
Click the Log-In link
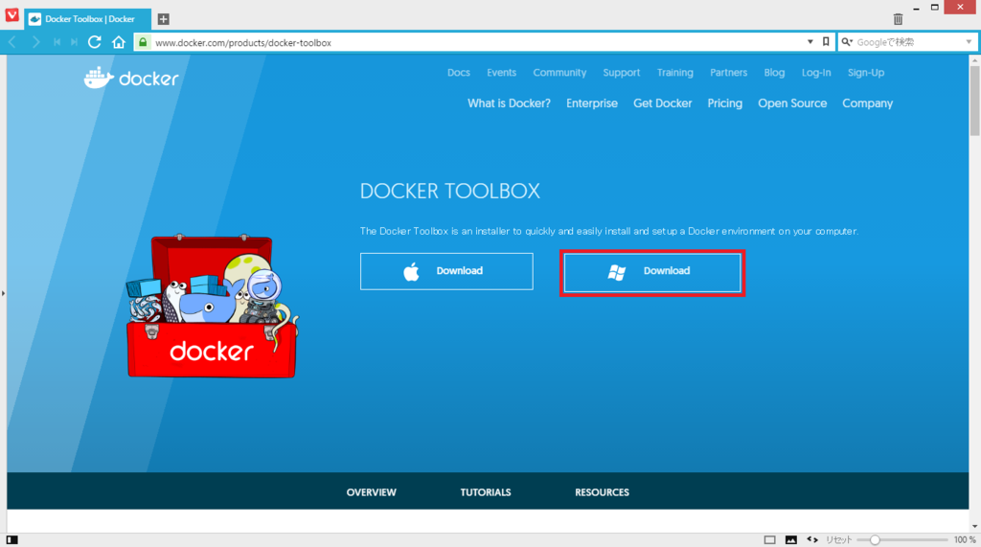tap(816, 73)
